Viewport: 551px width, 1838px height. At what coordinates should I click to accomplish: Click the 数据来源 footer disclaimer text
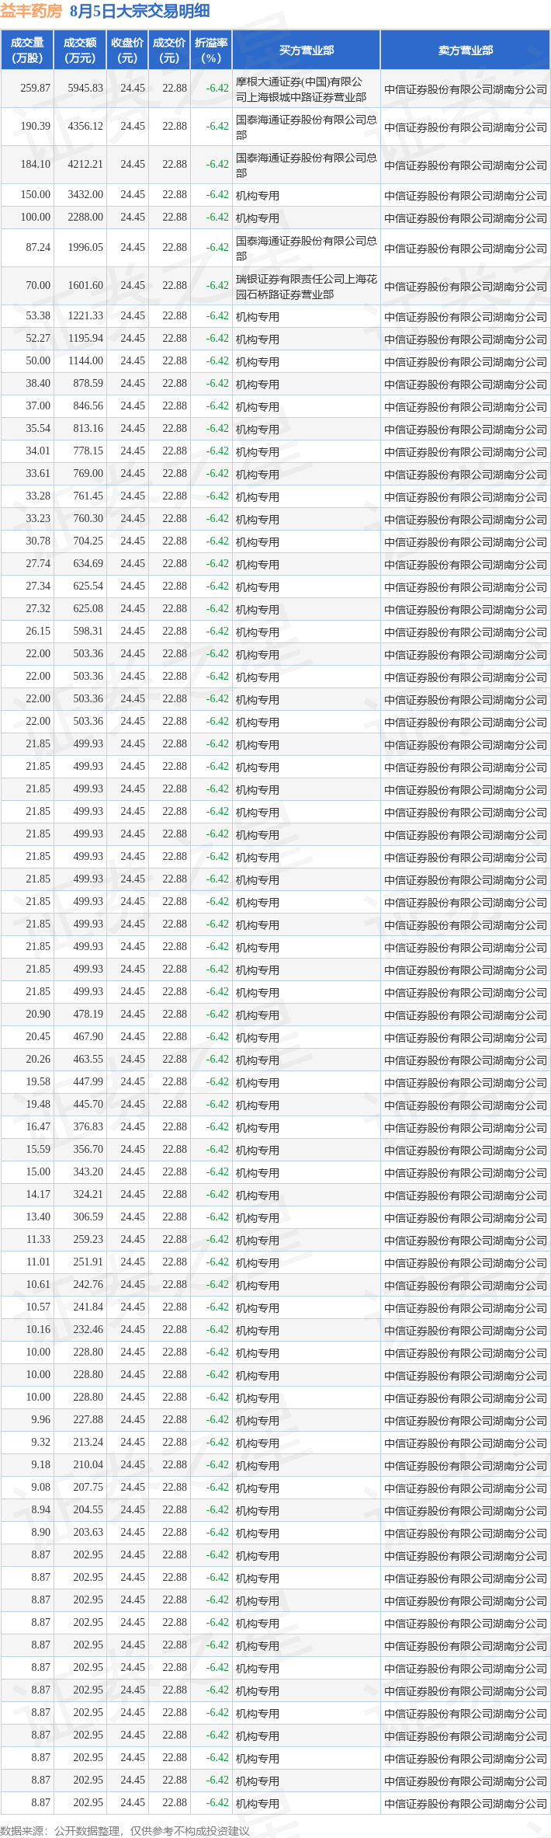tap(125, 1831)
